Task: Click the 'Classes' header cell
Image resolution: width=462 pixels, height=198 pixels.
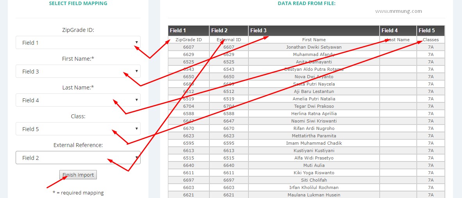Action: coord(431,40)
